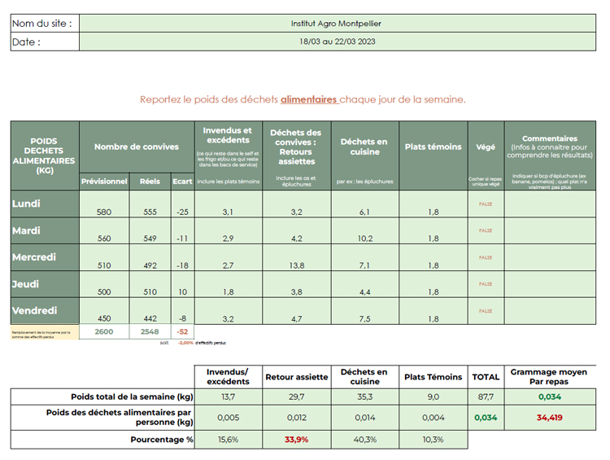Image resolution: width=610 pixels, height=460 pixels.
Task: Select the site name cell 'Institut Agro Montpellier'
Action: click(338, 24)
